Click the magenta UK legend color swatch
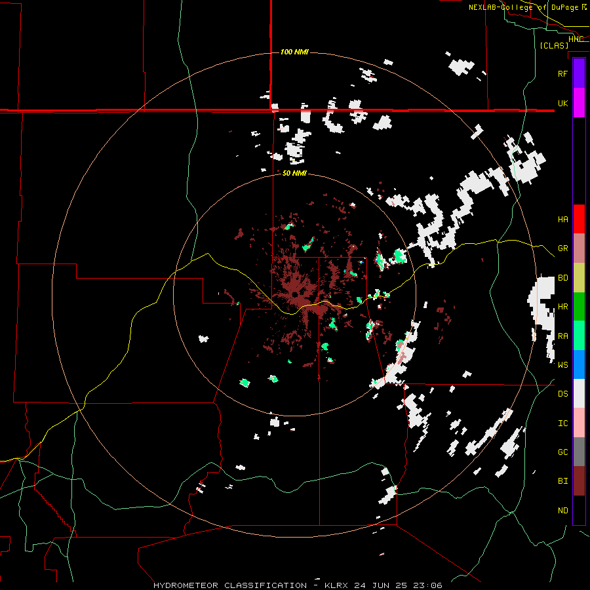Image resolution: width=590 pixels, height=590 pixels. point(579,103)
